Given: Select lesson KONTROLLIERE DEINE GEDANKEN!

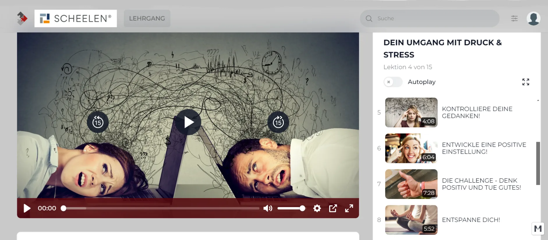Looking at the screenshot, I should click(x=477, y=112).
